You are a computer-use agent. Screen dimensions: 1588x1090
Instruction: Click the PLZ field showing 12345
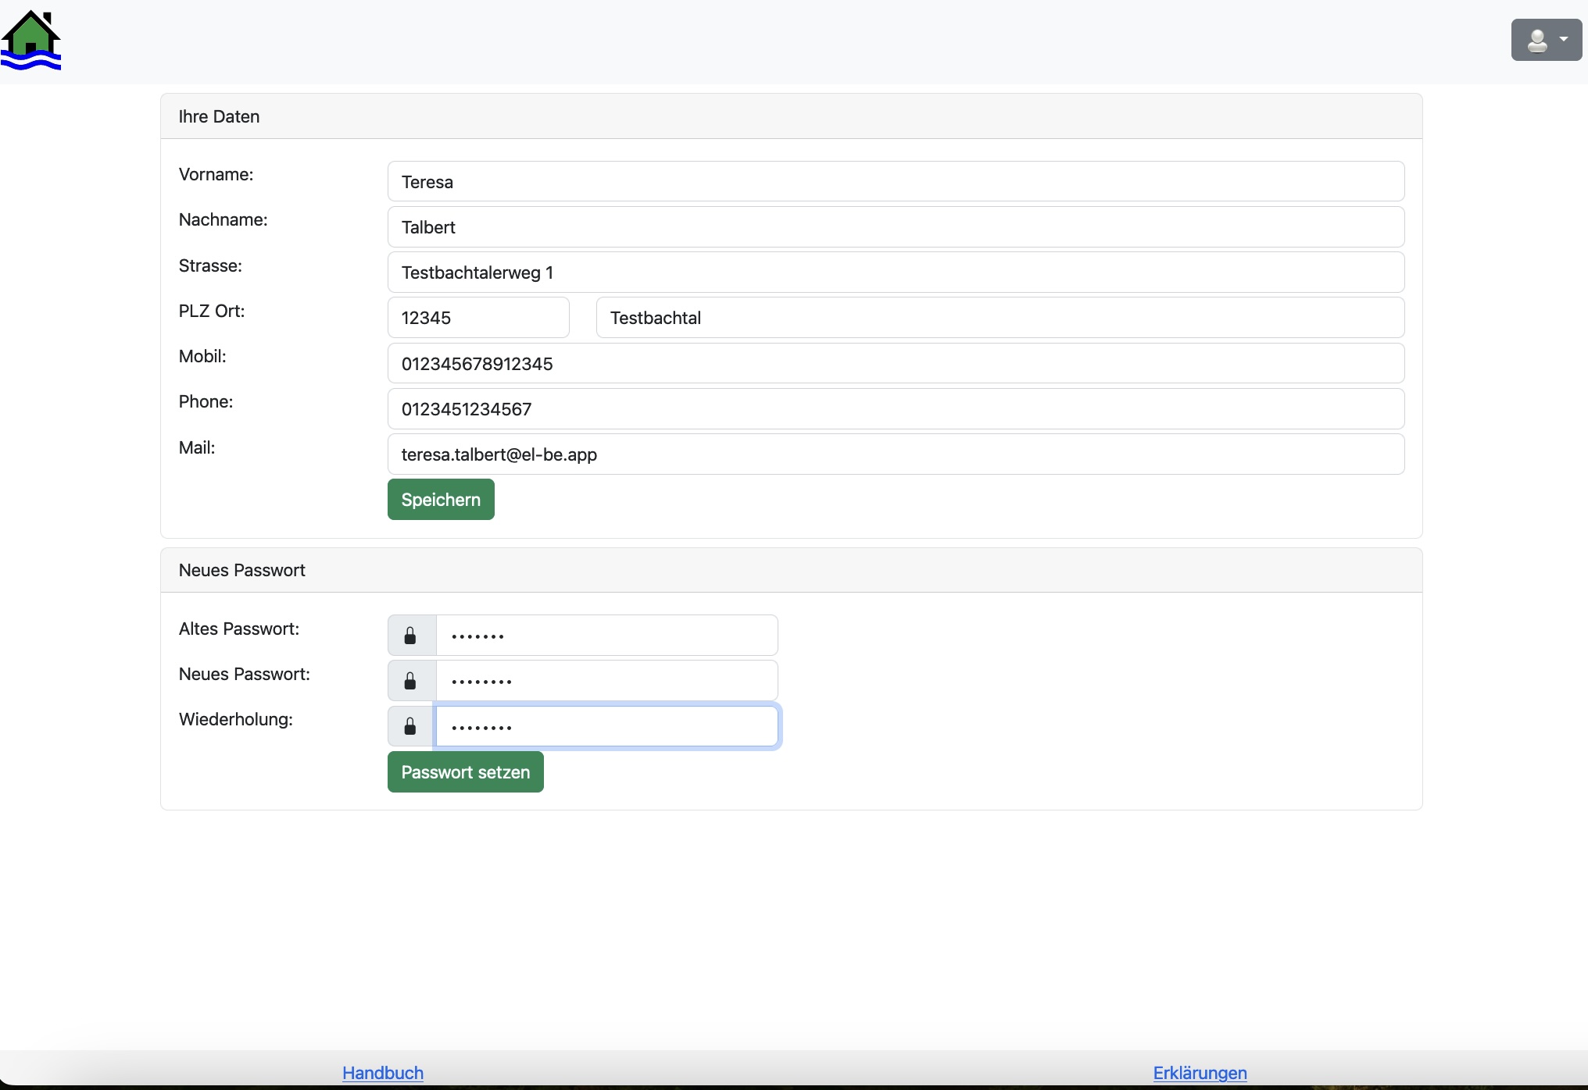tap(478, 318)
